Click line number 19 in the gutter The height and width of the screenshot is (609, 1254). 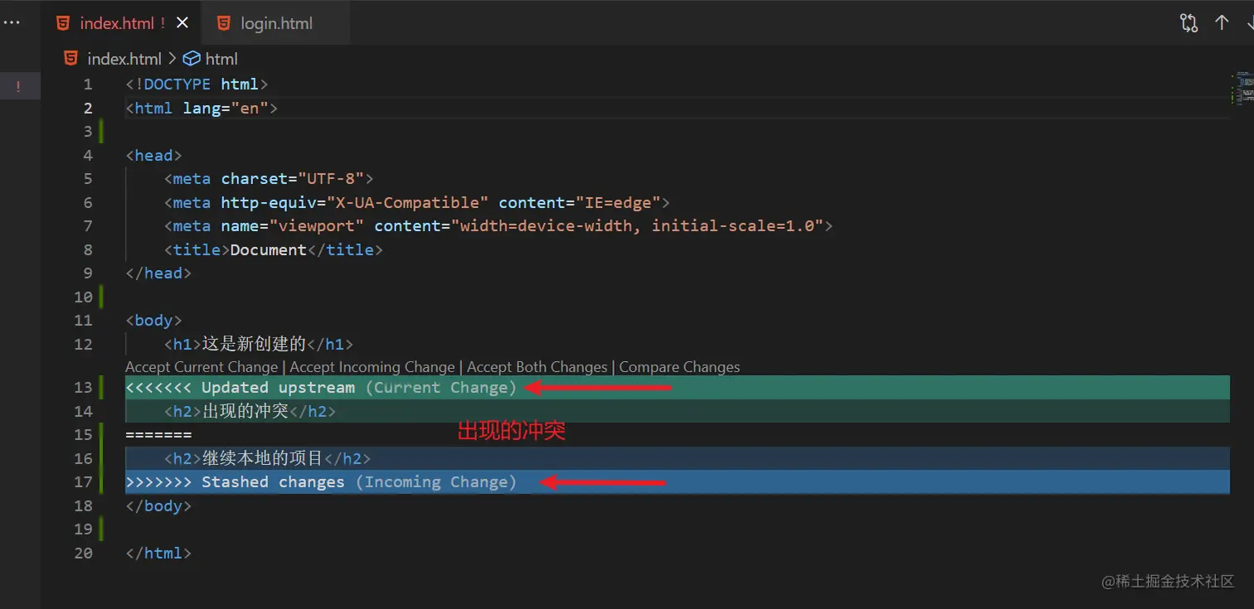(x=83, y=529)
